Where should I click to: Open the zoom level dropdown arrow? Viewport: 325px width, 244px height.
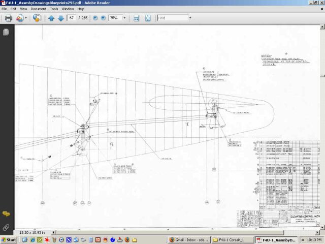[124, 18]
